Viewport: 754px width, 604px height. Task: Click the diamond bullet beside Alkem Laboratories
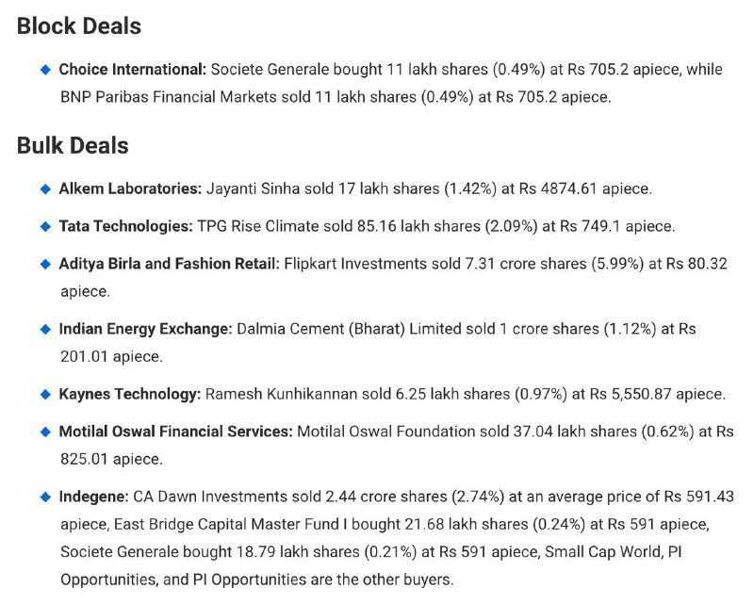pos(45,189)
